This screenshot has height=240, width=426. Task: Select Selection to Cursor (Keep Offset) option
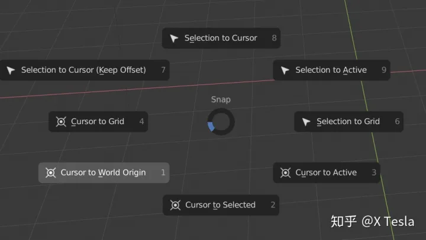[x=85, y=70]
